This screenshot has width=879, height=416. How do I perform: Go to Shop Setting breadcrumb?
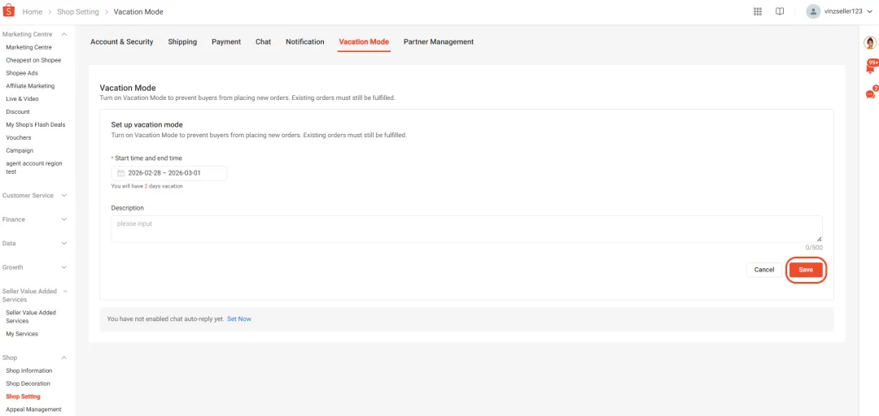click(x=78, y=11)
